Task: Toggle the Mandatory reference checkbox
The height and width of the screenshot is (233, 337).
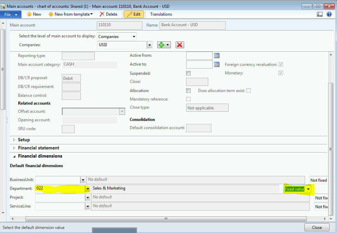Action: tap(188, 98)
